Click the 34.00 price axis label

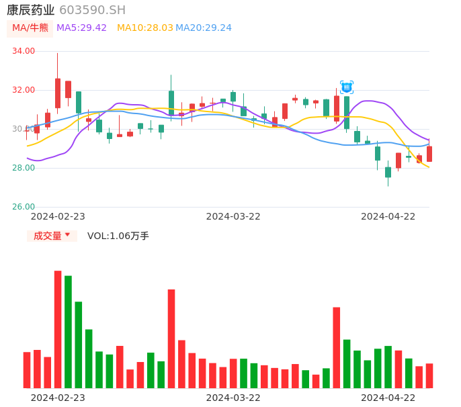click(x=24, y=51)
